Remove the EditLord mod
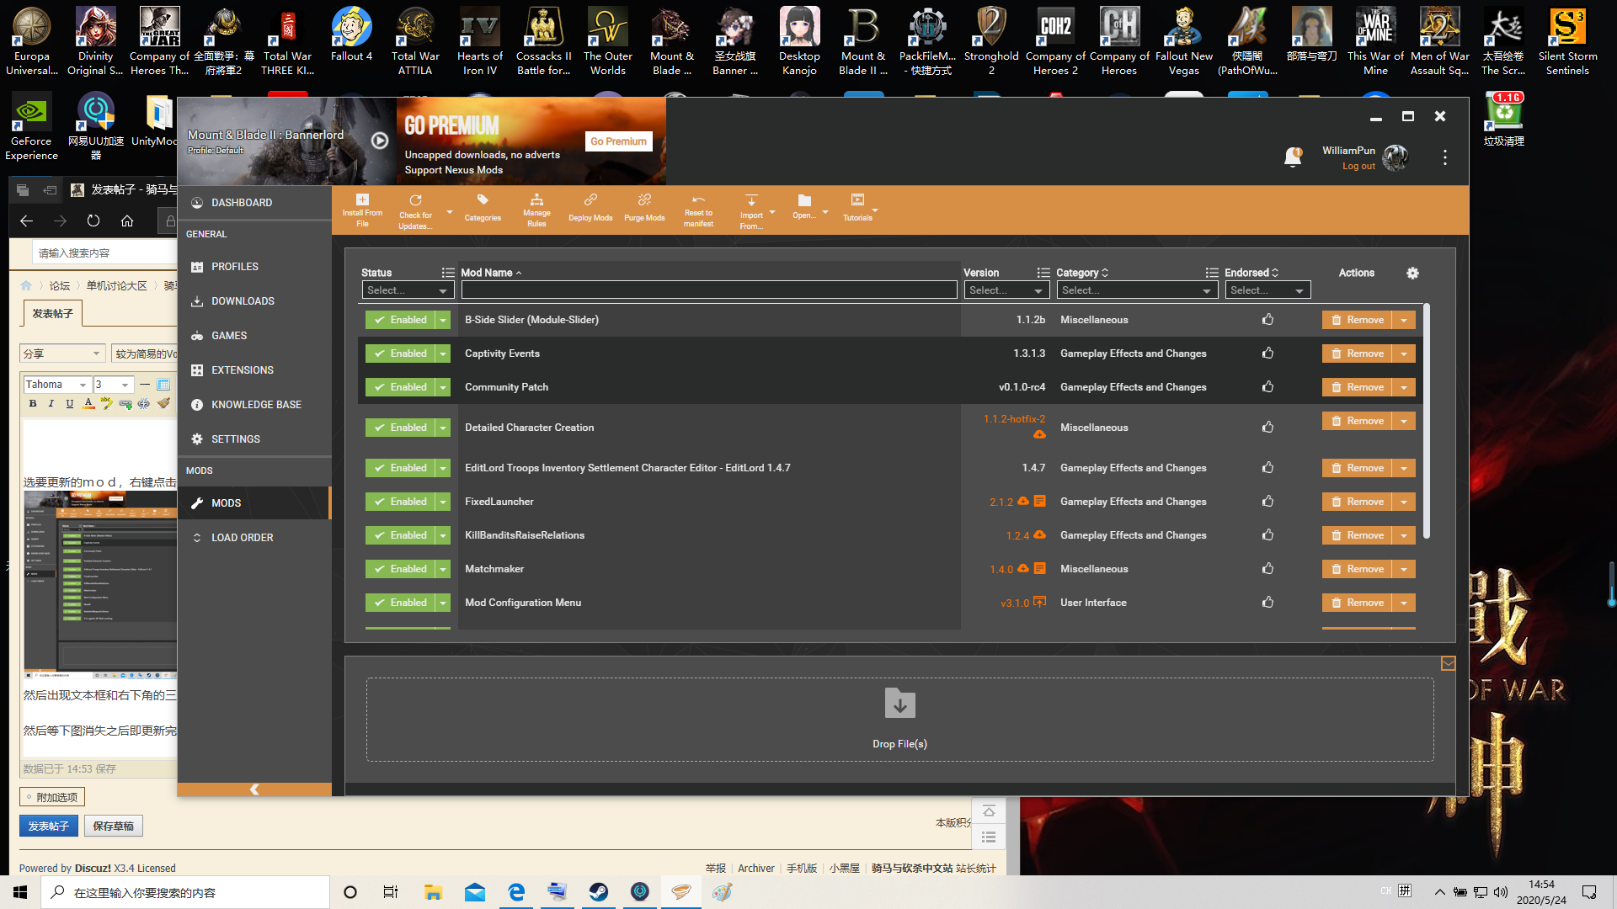1617x909 pixels. point(1357,468)
